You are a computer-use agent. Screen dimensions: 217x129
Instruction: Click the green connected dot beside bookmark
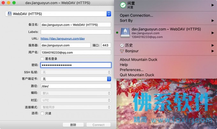click(x=117, y=33)
